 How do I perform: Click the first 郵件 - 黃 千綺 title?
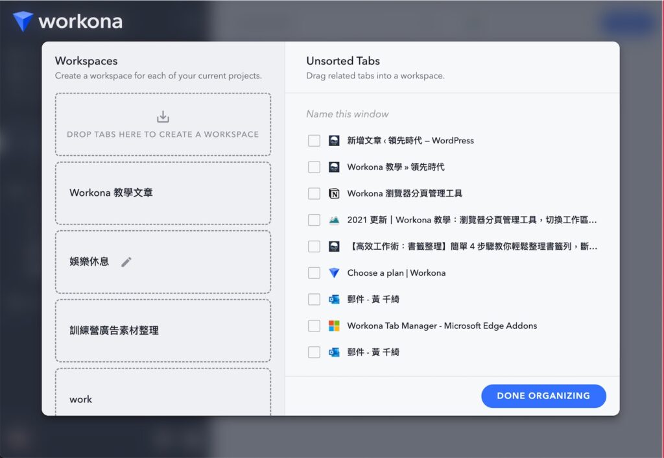[x=373, y=300]
